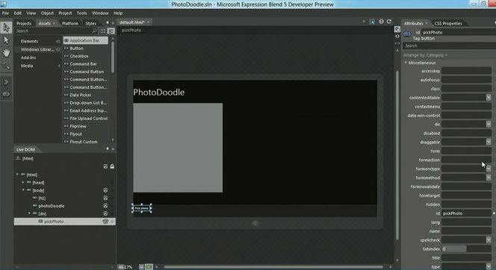This screenshot has width=496, height=270.
Task: Expand the head node in Live DOM
Action: (x=23, y=182)
